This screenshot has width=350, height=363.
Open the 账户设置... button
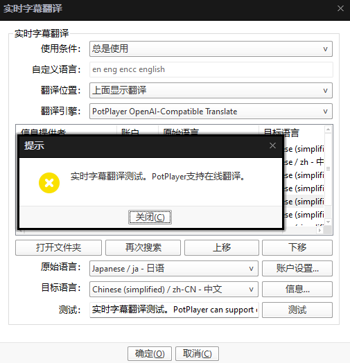pyautogui.click(x=297, y=269)
